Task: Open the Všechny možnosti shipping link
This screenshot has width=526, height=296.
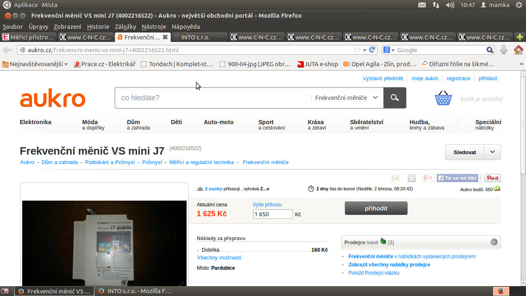Action: point(219,258)
